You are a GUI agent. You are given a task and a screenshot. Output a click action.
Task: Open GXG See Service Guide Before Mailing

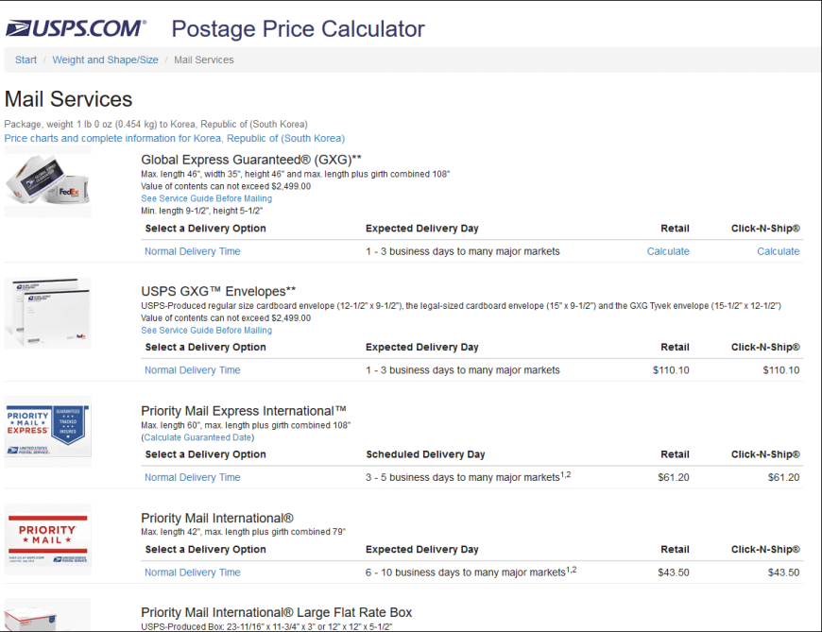tap(206, 198)
